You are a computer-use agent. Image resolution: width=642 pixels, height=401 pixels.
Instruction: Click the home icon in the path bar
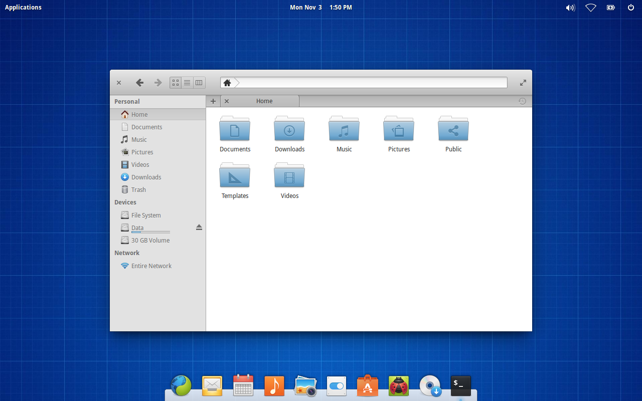click(227, 82)
